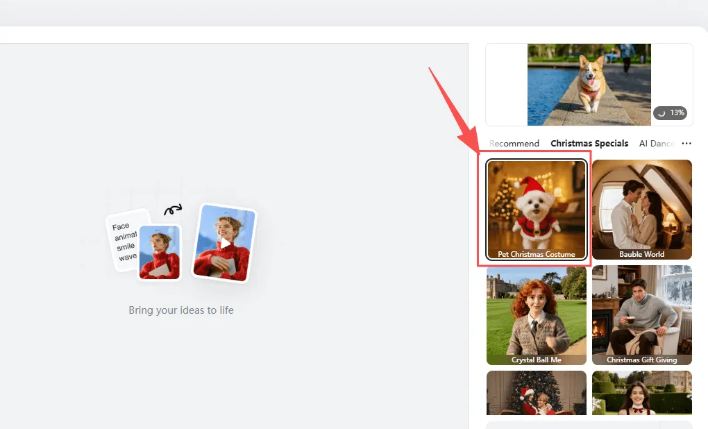Click the Christmas Gift Giving label

point(641,360)
